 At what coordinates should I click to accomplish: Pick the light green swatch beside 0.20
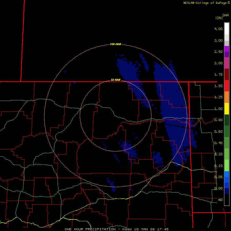(x=227, y=154)
